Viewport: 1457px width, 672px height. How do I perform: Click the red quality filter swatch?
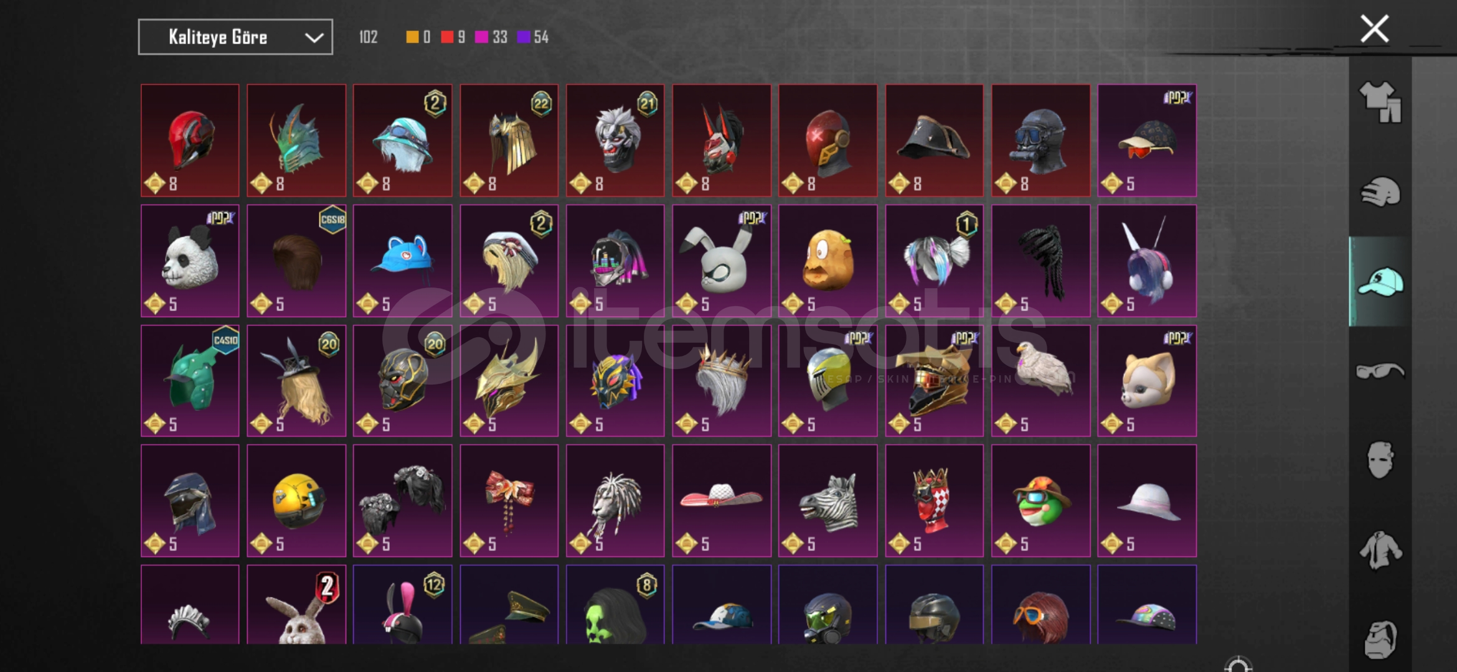tap(447, 37)
